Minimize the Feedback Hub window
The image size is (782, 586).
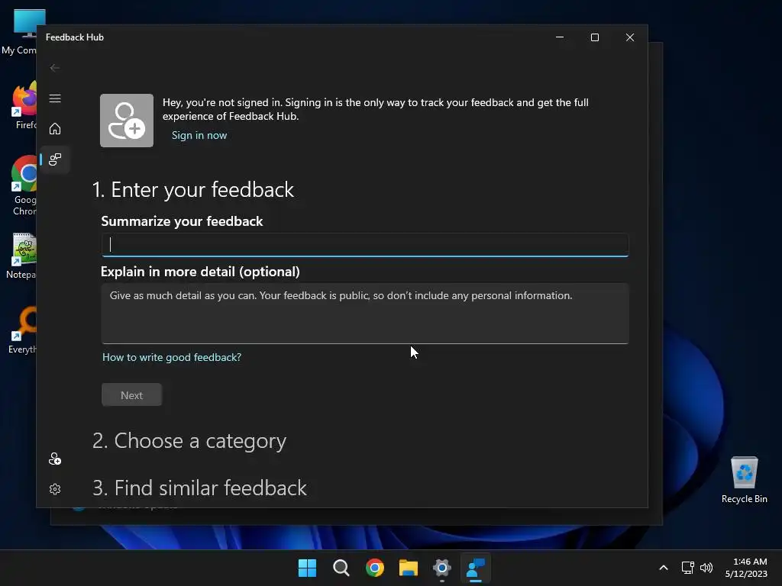(x=560, y=37)
